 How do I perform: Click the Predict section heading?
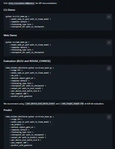[8, 110]
